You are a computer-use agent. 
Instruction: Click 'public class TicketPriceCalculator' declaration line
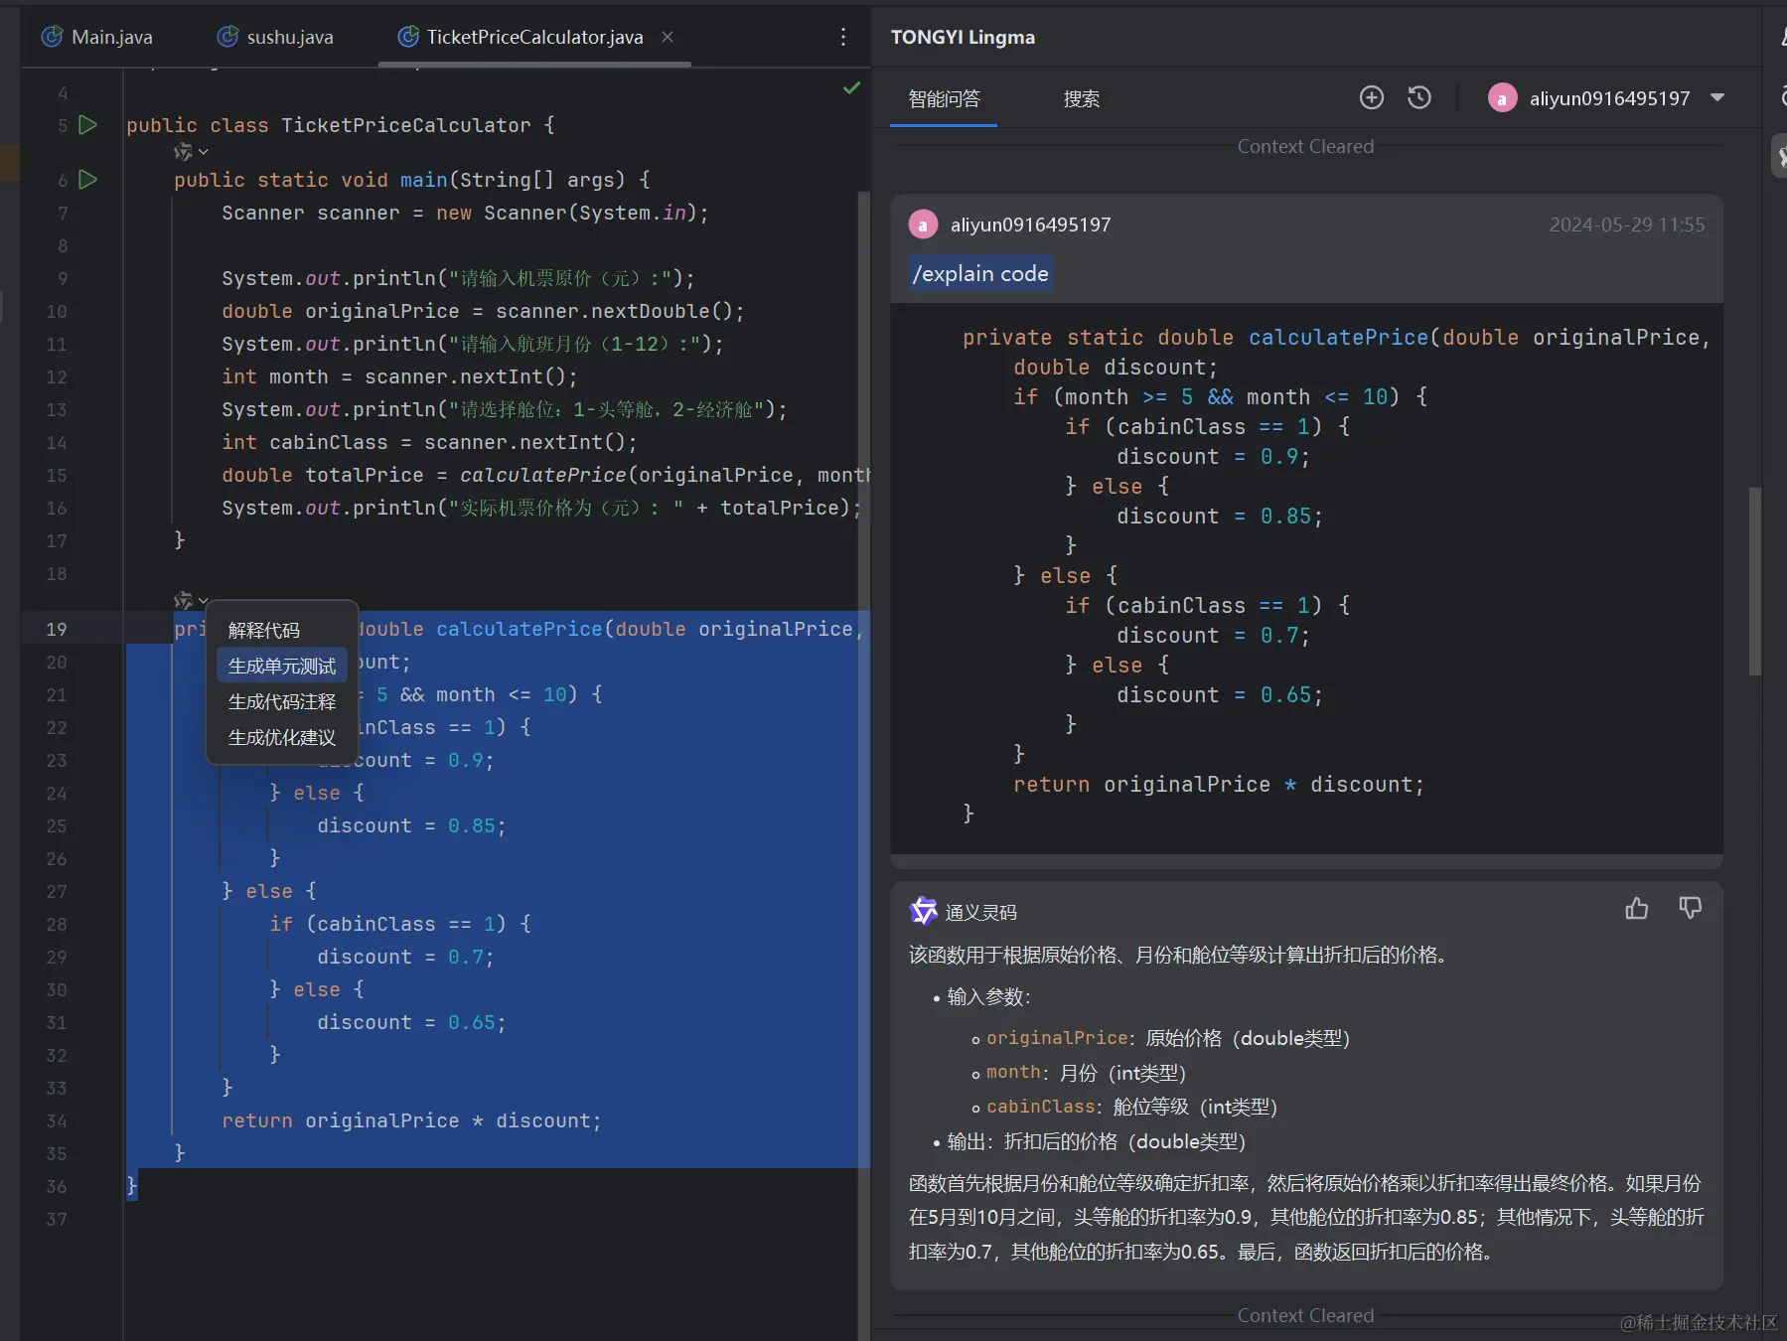tap(341, 125)
